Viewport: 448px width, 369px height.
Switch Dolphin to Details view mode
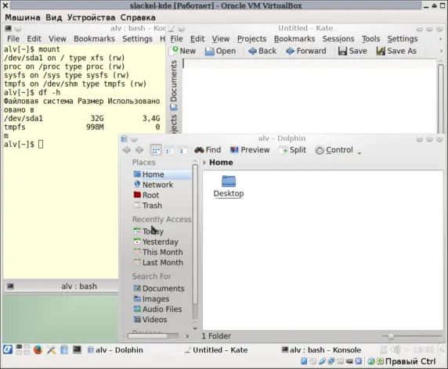182,150
